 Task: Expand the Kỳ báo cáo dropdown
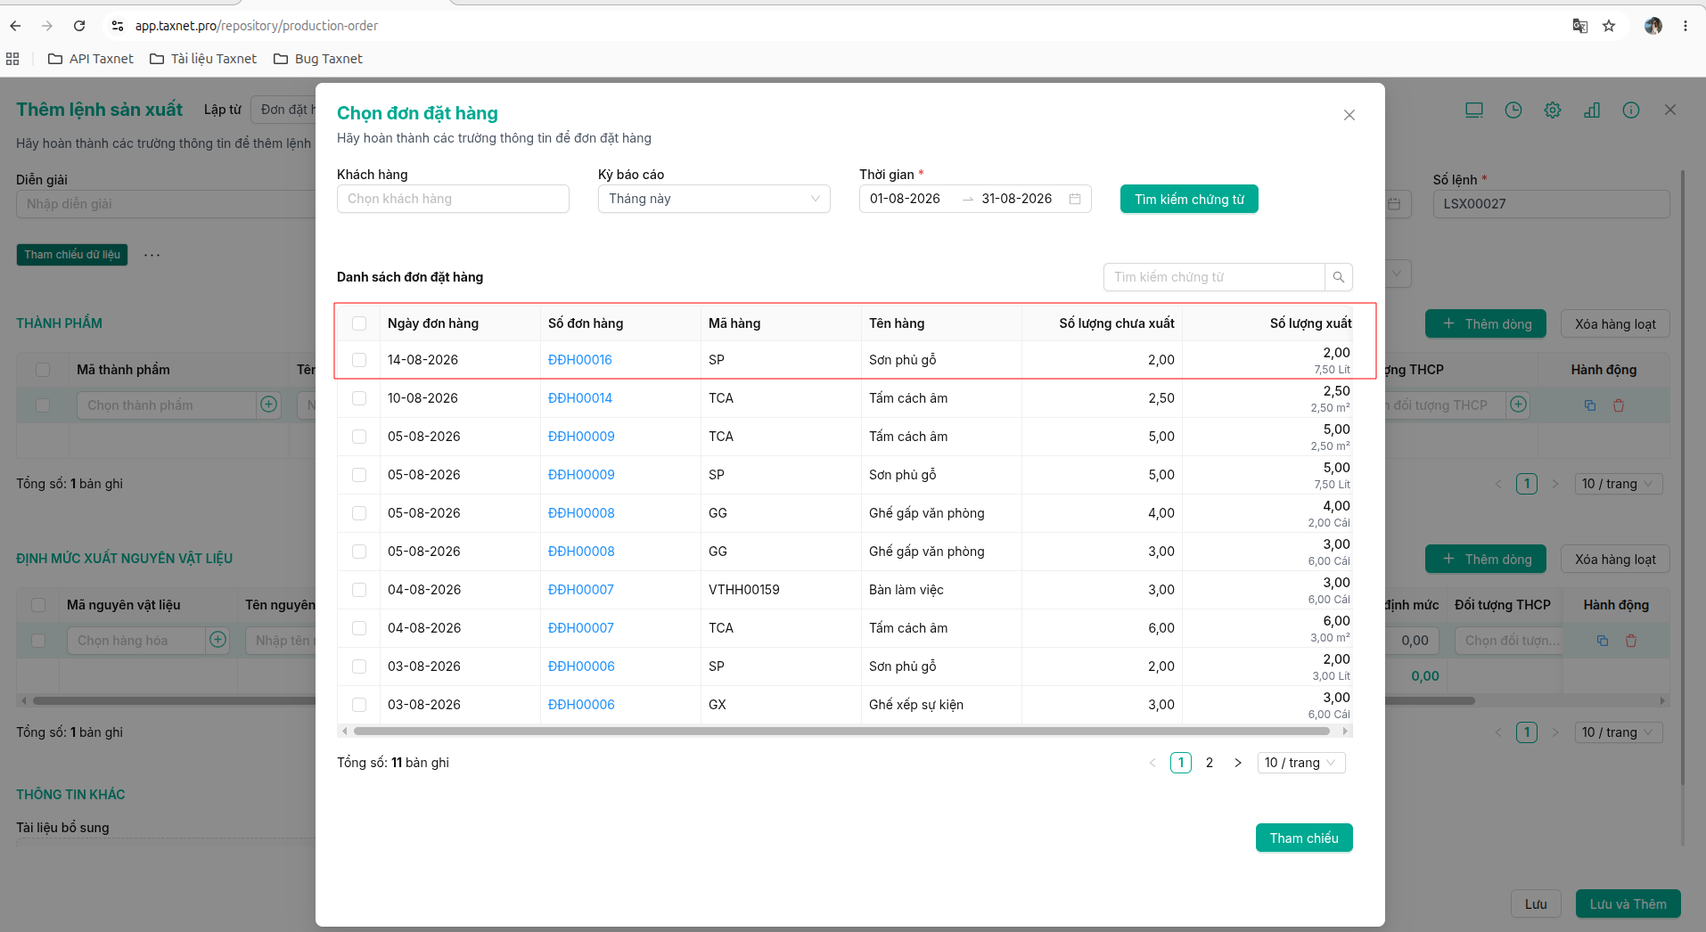point(714,199)
